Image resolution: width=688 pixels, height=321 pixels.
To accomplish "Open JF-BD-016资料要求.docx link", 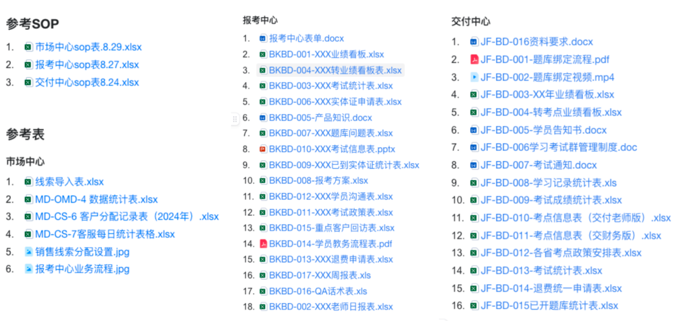I will pyautogui.click(x=536, y=42).
